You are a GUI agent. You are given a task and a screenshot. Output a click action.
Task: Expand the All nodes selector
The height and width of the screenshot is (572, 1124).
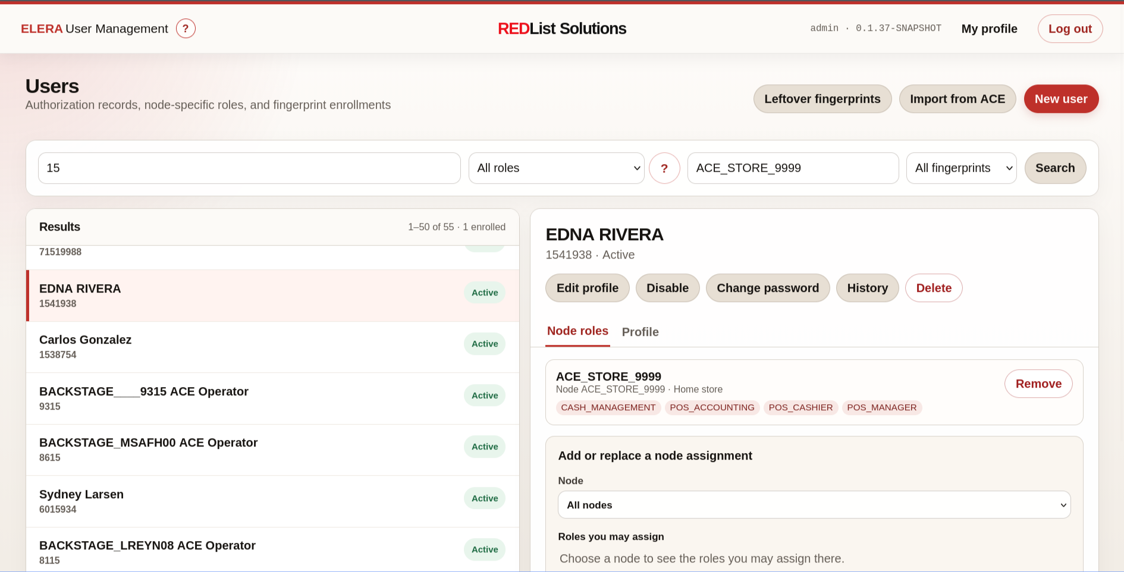(814, 505)
